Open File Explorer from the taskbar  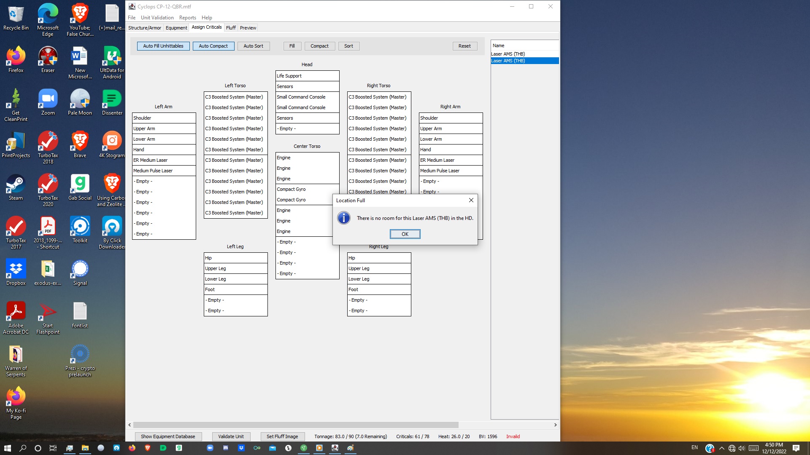pos(86,449)
